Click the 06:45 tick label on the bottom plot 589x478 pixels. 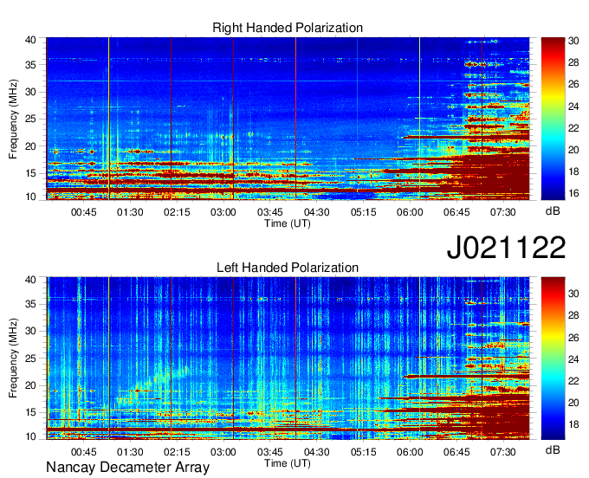[x=456, y=452]
